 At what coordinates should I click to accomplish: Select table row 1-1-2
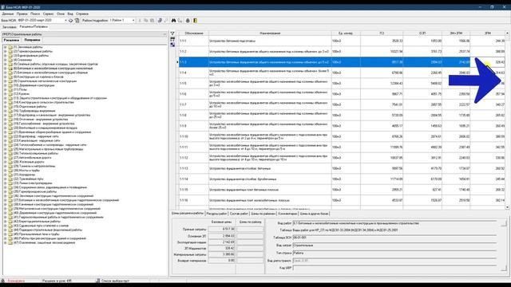pos(342,51)
